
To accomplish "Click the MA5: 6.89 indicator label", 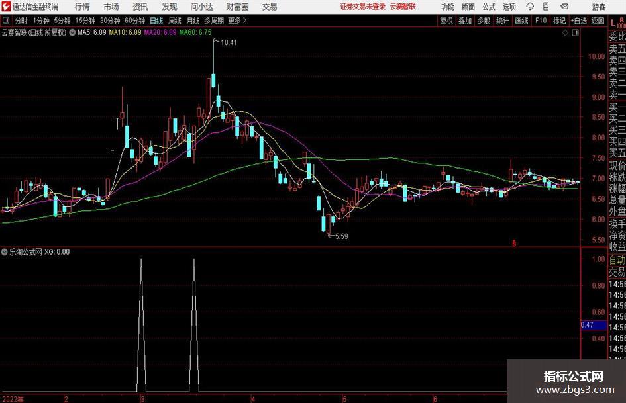I will 92,32.
